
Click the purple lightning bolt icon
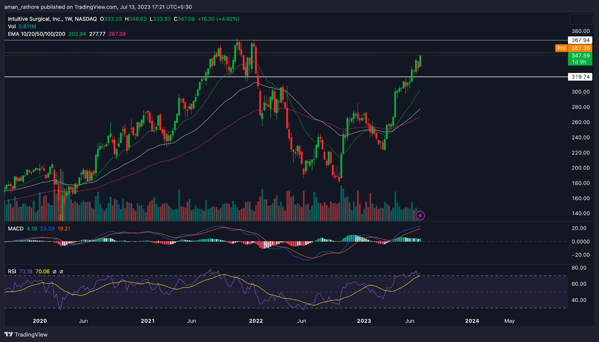pyautogui.click(x=420, y=215)
